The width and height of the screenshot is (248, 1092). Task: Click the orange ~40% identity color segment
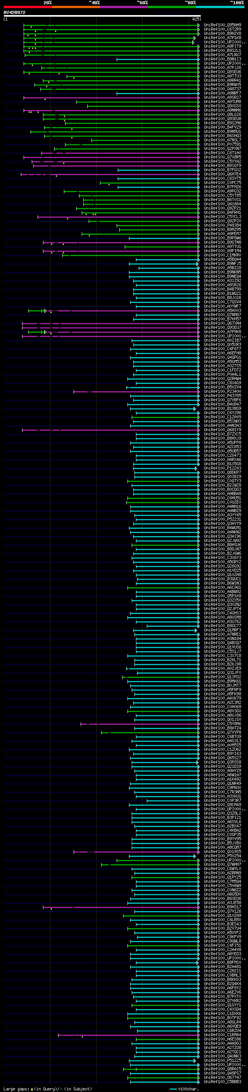tap(76, 7)
